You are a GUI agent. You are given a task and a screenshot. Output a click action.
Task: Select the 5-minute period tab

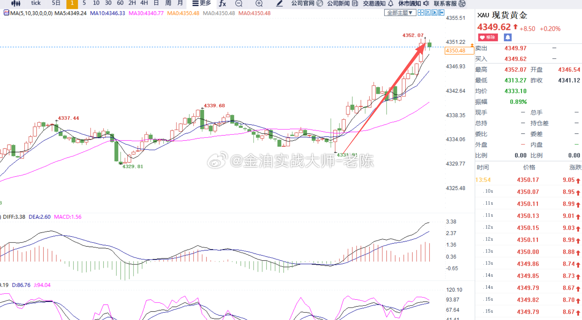pyautogui.click(x=84, y=3)
